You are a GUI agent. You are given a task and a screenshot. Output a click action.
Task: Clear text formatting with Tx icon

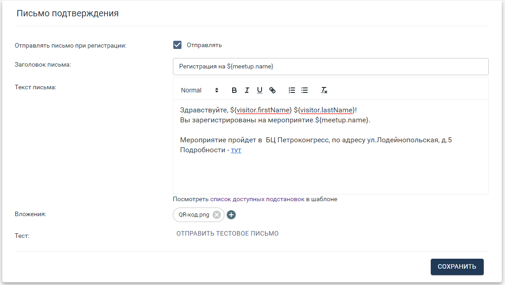pos(324,90)
